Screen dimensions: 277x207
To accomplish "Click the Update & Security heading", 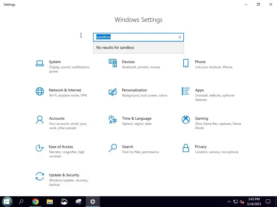I will [64, 175].
